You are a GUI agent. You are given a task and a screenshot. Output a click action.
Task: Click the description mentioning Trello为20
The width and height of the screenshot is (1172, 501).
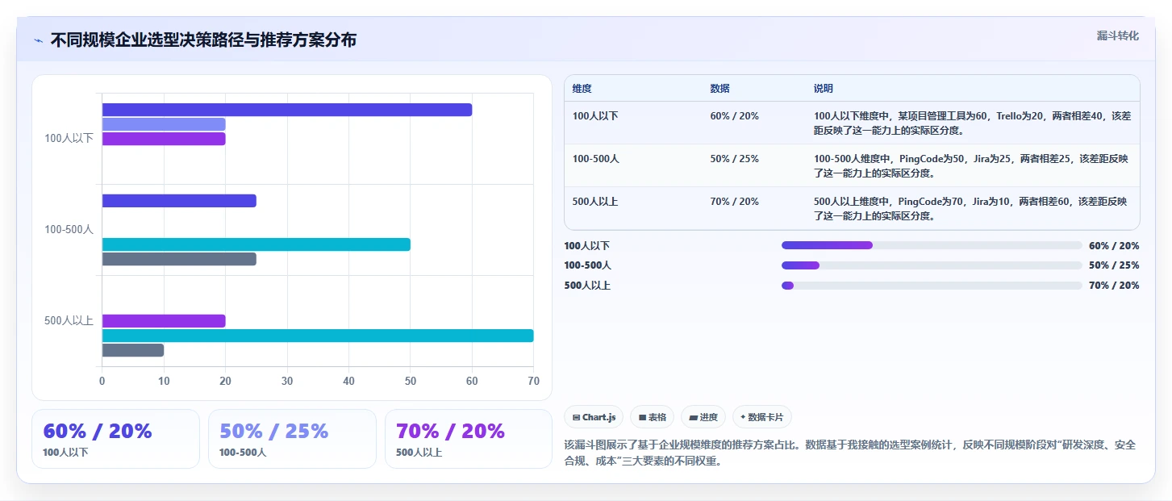[971, 123]
